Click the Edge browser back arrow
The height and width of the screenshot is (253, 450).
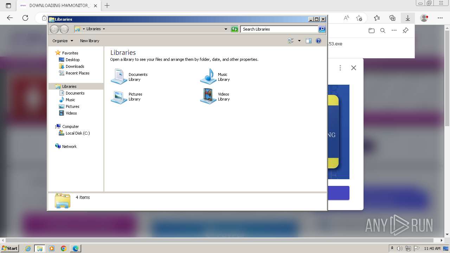(10, 18)
